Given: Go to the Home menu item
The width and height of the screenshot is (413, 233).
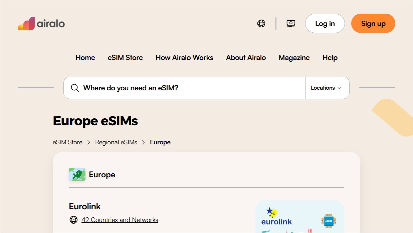Looking at the screenshot, I should (x=85, y=58).
